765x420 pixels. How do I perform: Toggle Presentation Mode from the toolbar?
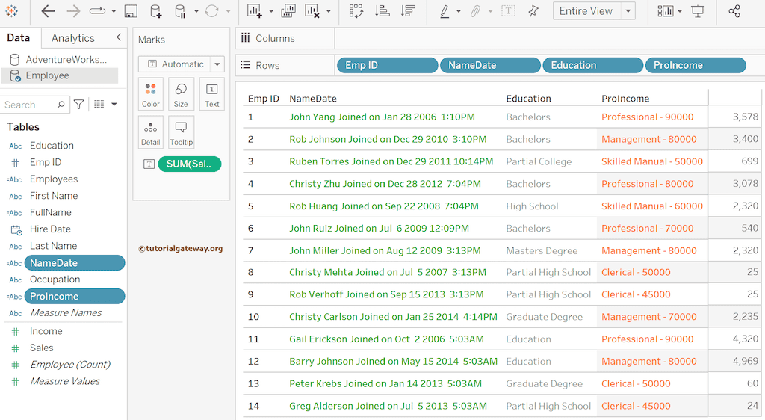pyautogui.click(x=698, y=11)
